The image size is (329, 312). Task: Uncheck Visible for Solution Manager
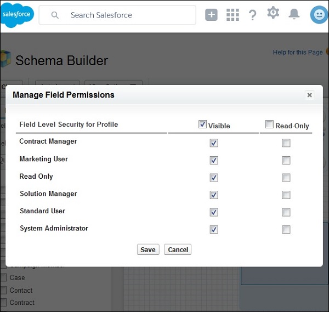coord(214,195)
